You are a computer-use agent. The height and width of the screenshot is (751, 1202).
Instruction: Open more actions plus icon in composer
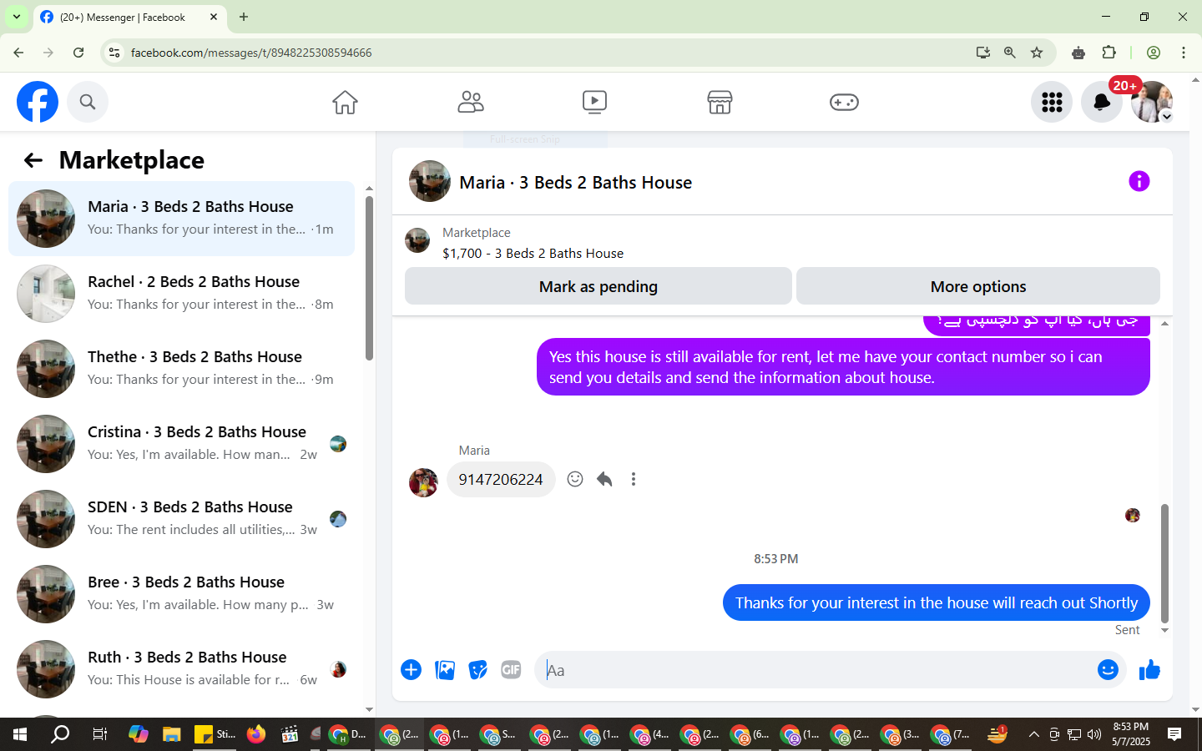tap(411, 670)
